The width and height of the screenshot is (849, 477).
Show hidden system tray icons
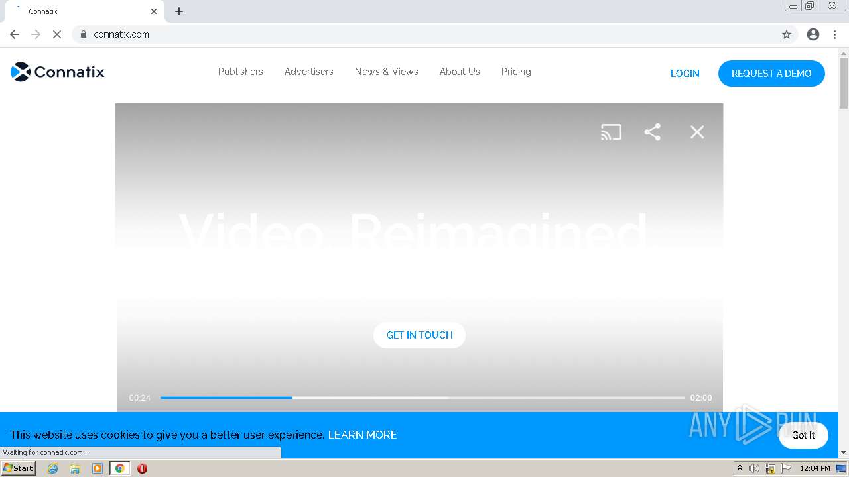tap(740, 468)
